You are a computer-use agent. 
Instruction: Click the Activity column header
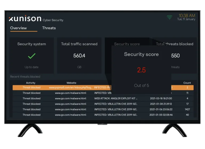click(x=31, y=83)
